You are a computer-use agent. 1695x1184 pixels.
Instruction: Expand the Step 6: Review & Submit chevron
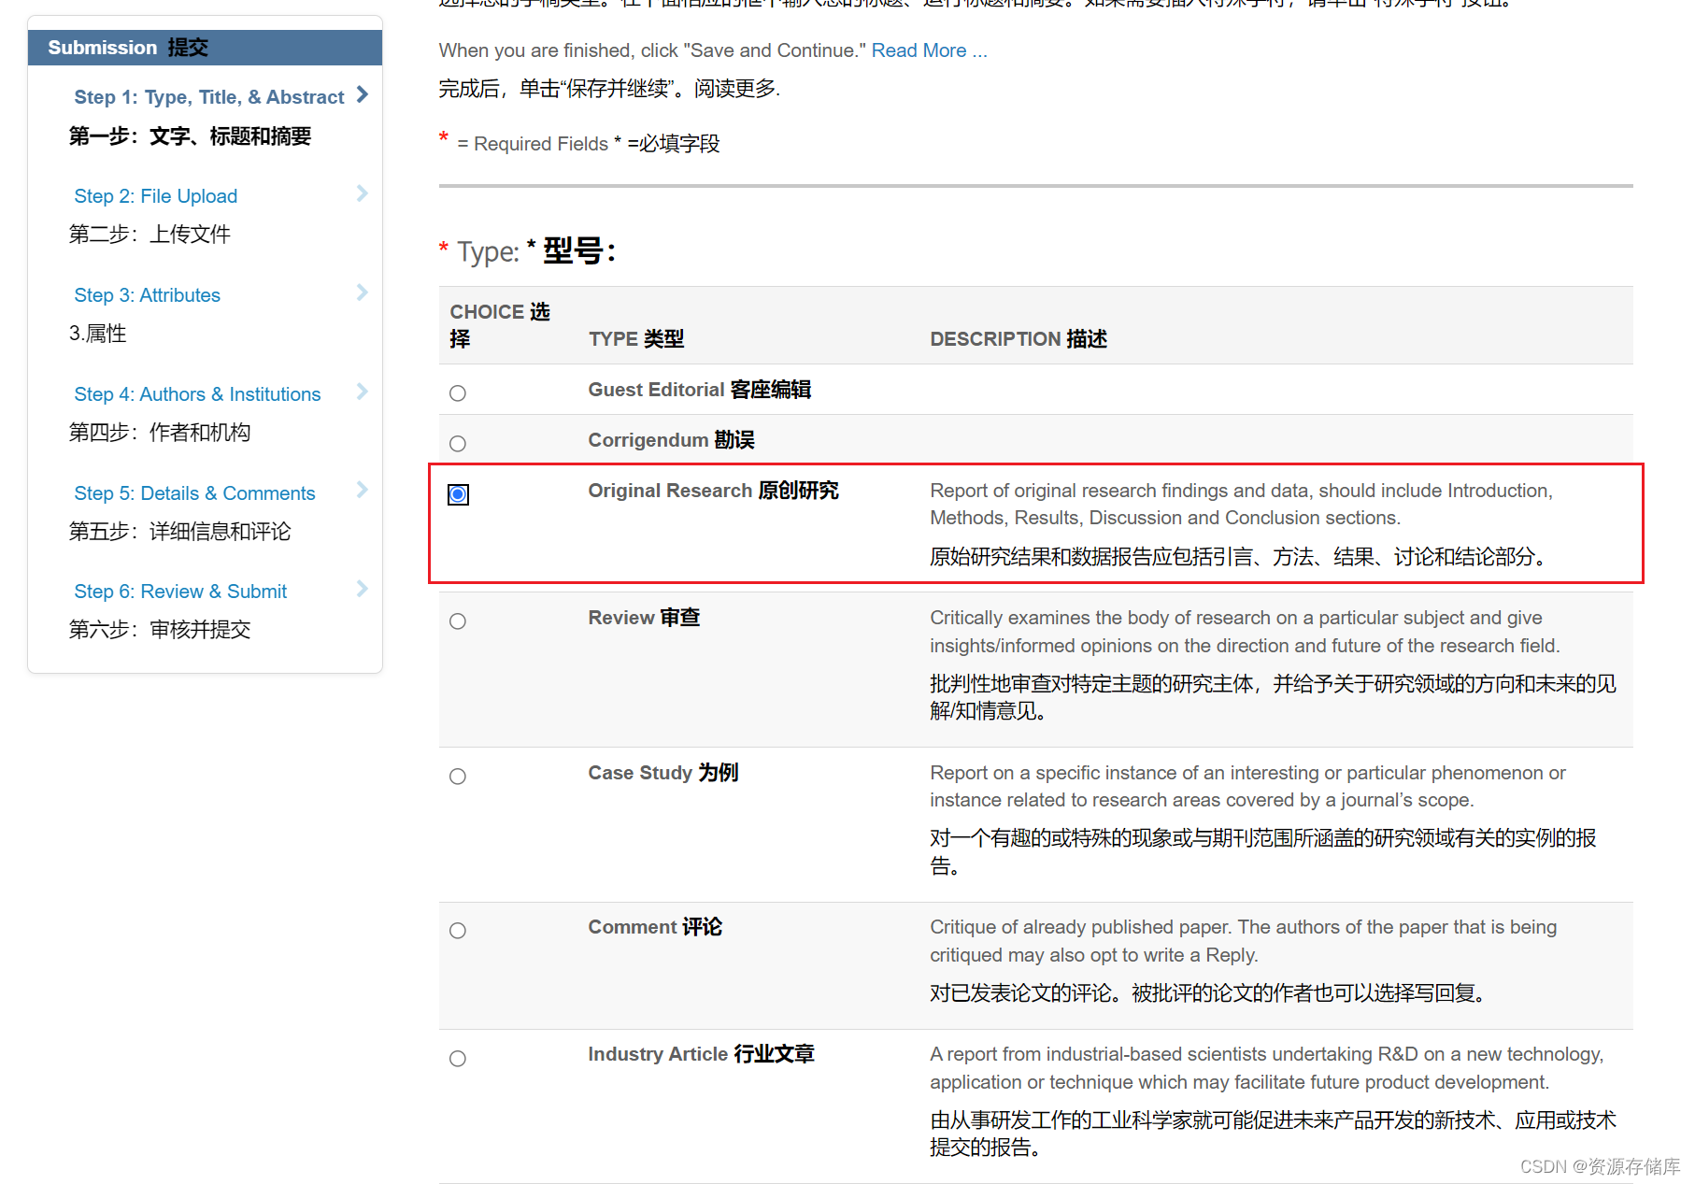(x=362, y=589)
